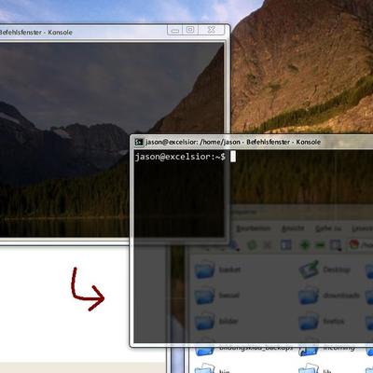Zoom in with the green plus icon
373x373 pixels.
click(305, 245)
